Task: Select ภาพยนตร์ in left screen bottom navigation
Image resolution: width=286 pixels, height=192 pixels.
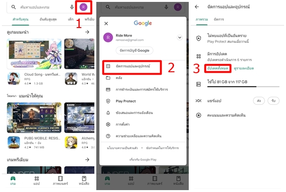Action: tap(60, 181)
